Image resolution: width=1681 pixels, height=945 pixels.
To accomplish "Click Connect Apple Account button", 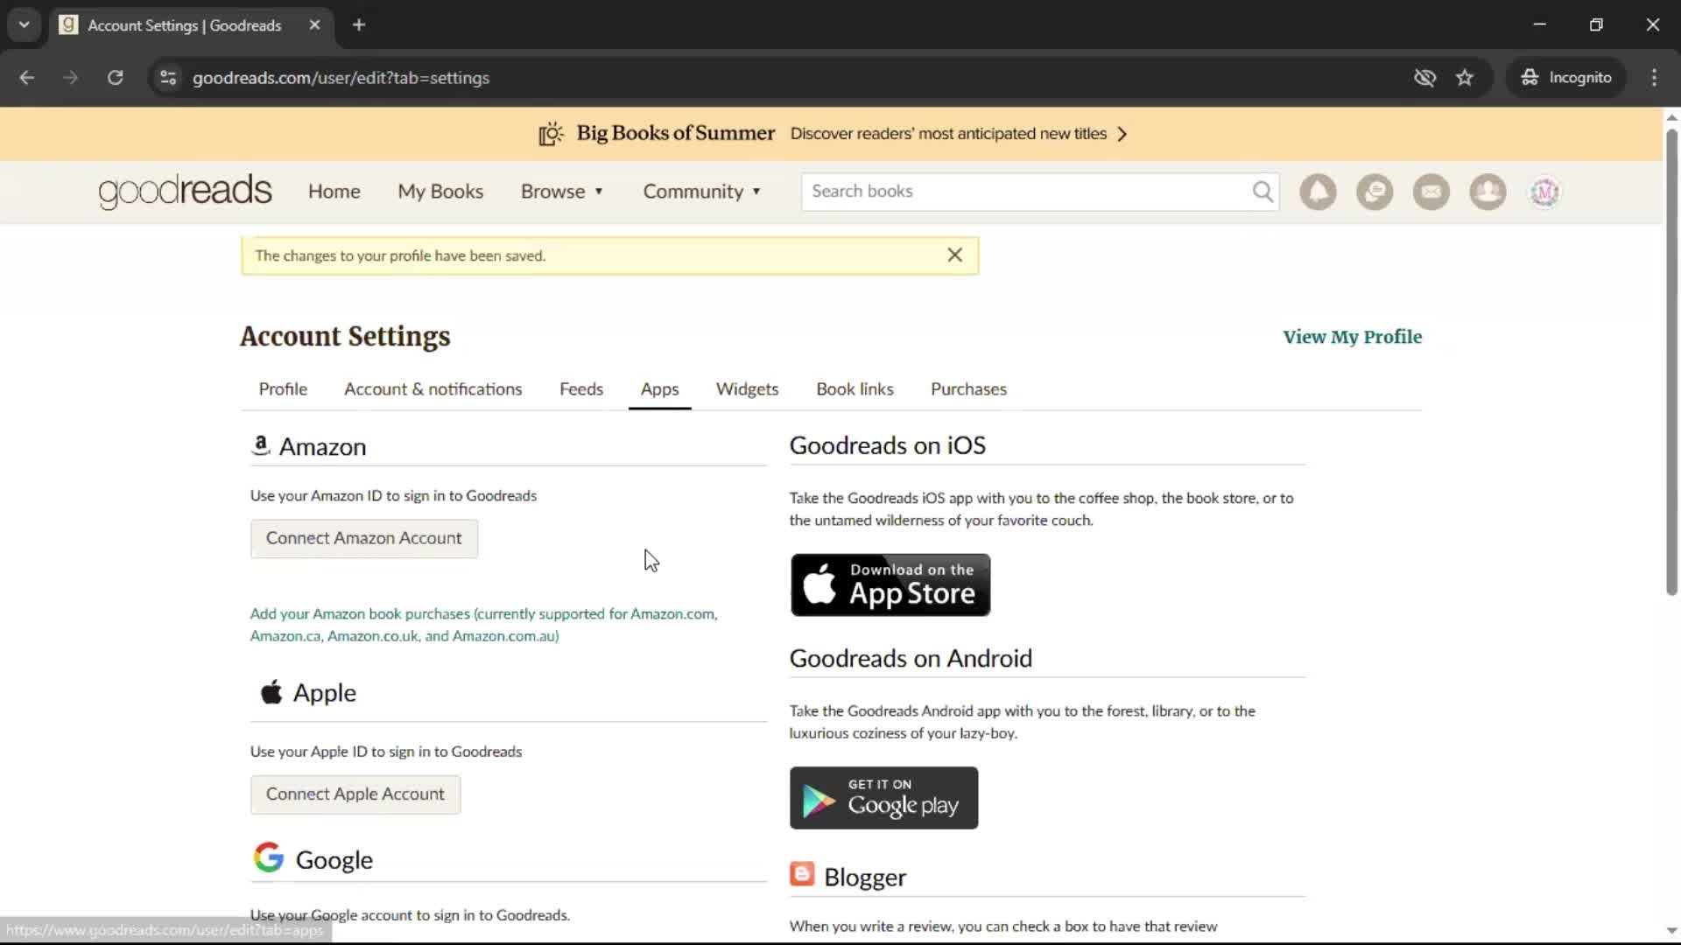I will 355,794.
